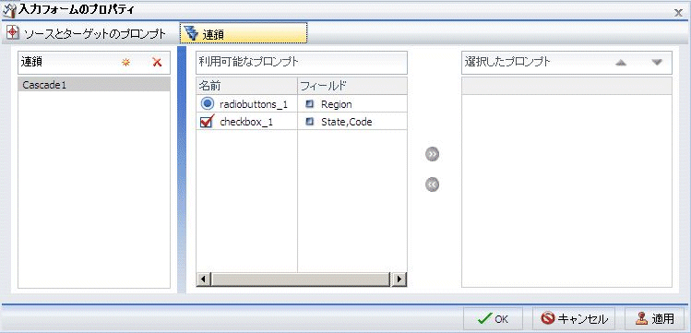The image size is (691, 333).
Task: Click the new cascade star icon
Action: (x=126, y=63)
